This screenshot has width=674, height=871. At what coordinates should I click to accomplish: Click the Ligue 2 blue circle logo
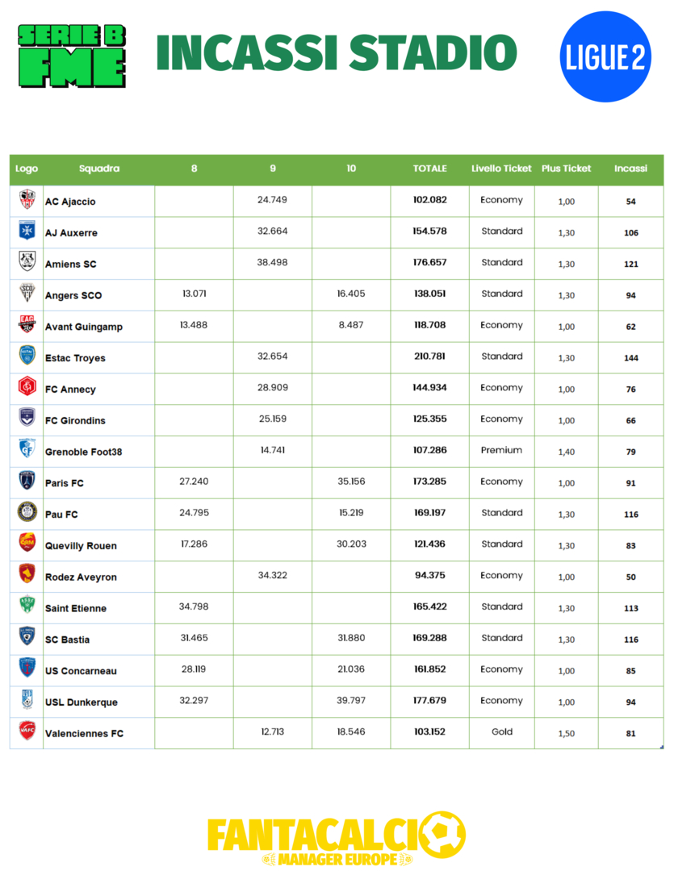click(x=606, y=57)
